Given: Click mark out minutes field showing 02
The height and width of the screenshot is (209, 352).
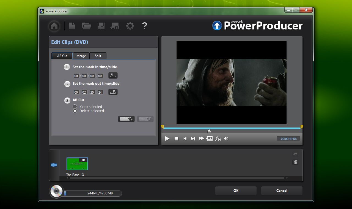Looking at the screenshot, I should pyautogui.click(x=84, y=92).
